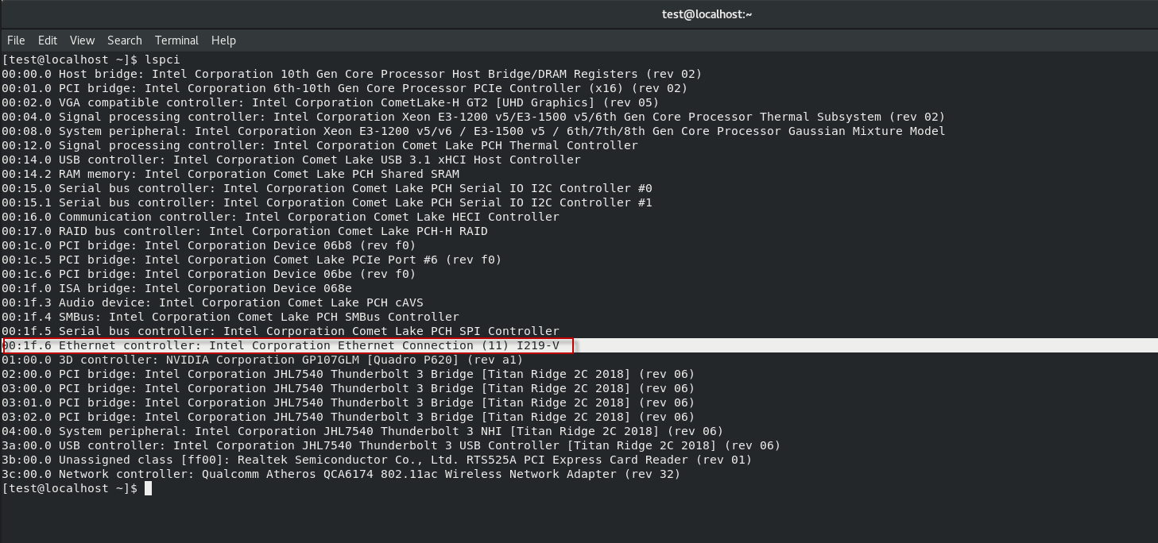Screen dimensions: 1158x543
Task: Click the Host bridge 10th Gen Core line
Action: pyautogui.click(x=351, y=74)
